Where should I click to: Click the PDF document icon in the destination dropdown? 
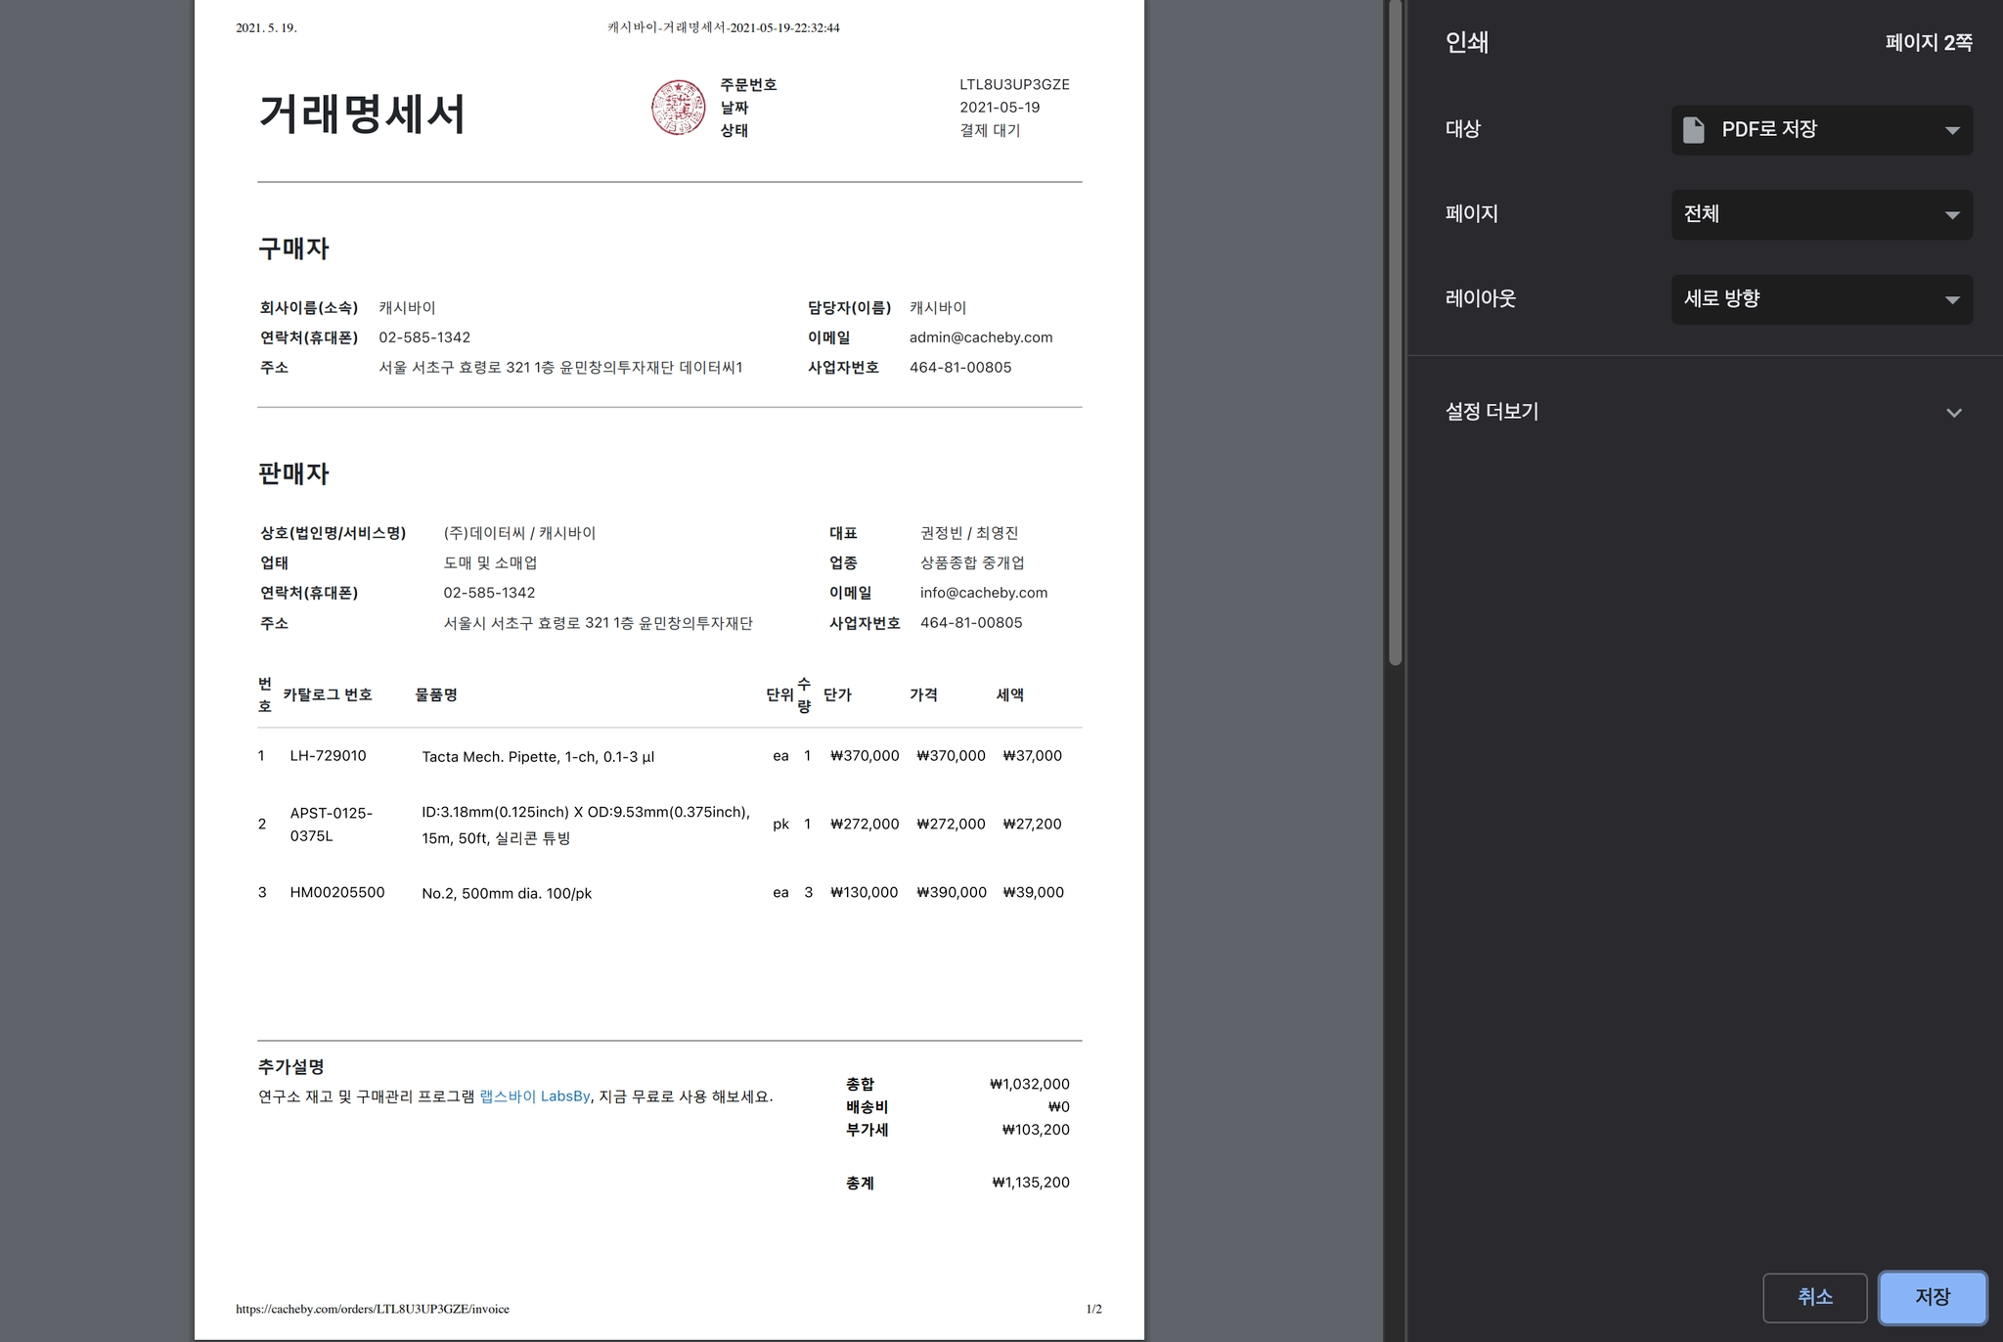tap(1693, 130)
